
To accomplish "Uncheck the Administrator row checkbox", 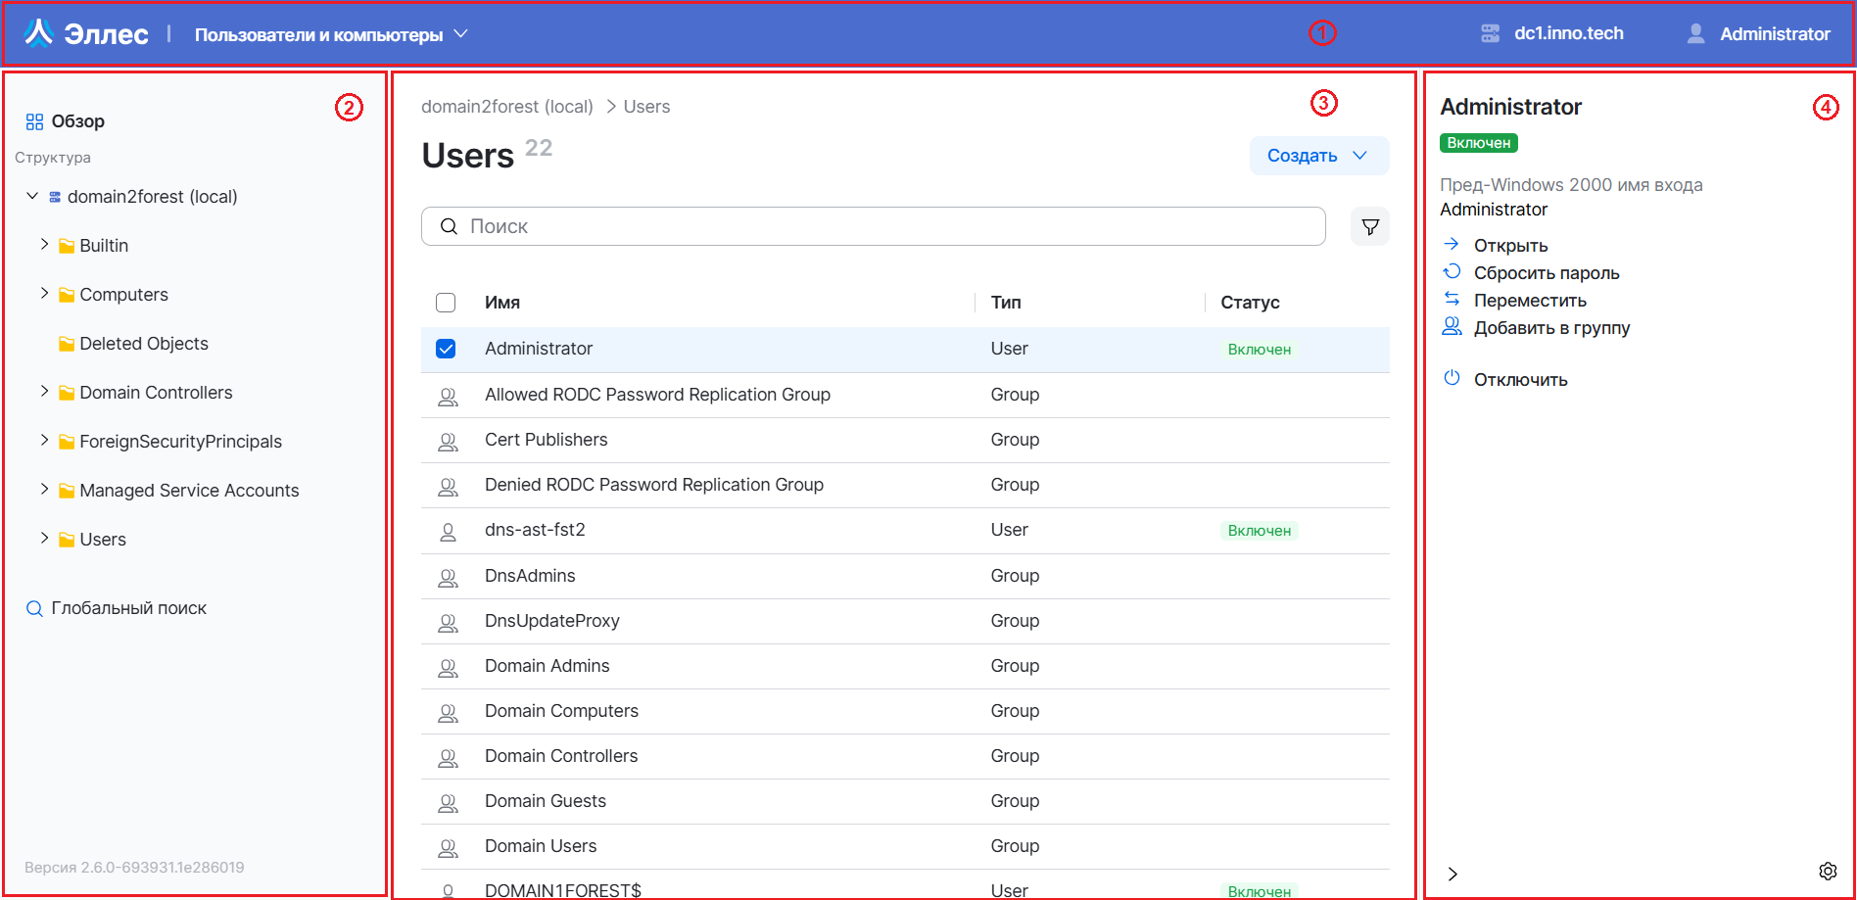I will 446,349.
